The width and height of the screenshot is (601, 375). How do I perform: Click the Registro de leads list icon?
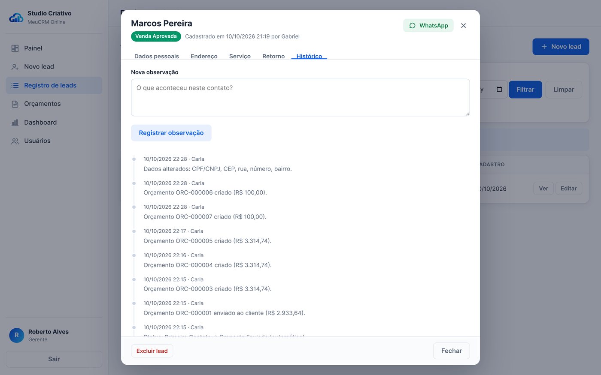coord(15,85)
